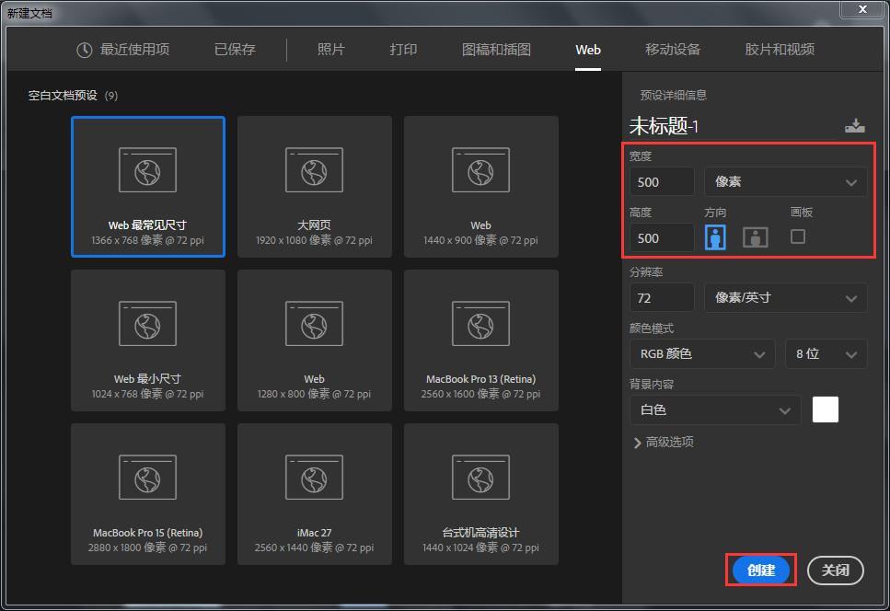Image resolution: width=890 pixels, height=611 pixels.
Task: Click the save document preset icon
Action: pos(855,125)
